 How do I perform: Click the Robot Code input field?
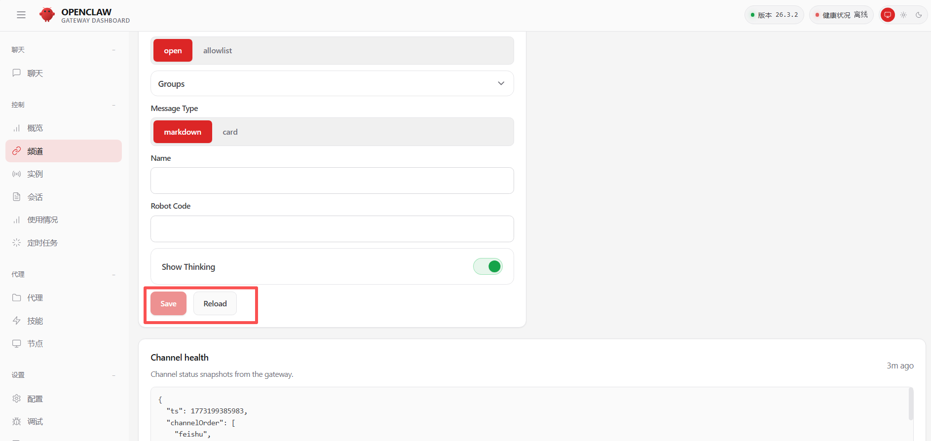332,229
